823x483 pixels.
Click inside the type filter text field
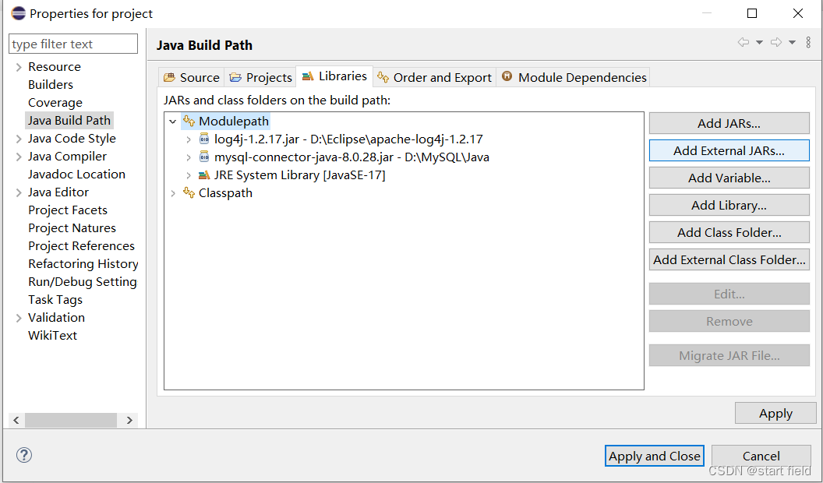72,44
